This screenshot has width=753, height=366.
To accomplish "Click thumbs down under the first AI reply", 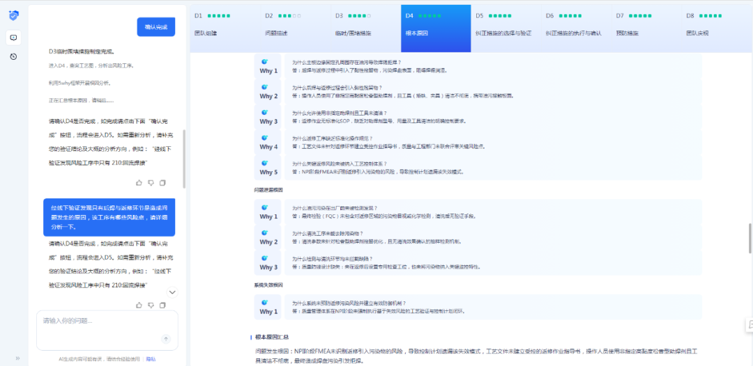I will point(151,182).
